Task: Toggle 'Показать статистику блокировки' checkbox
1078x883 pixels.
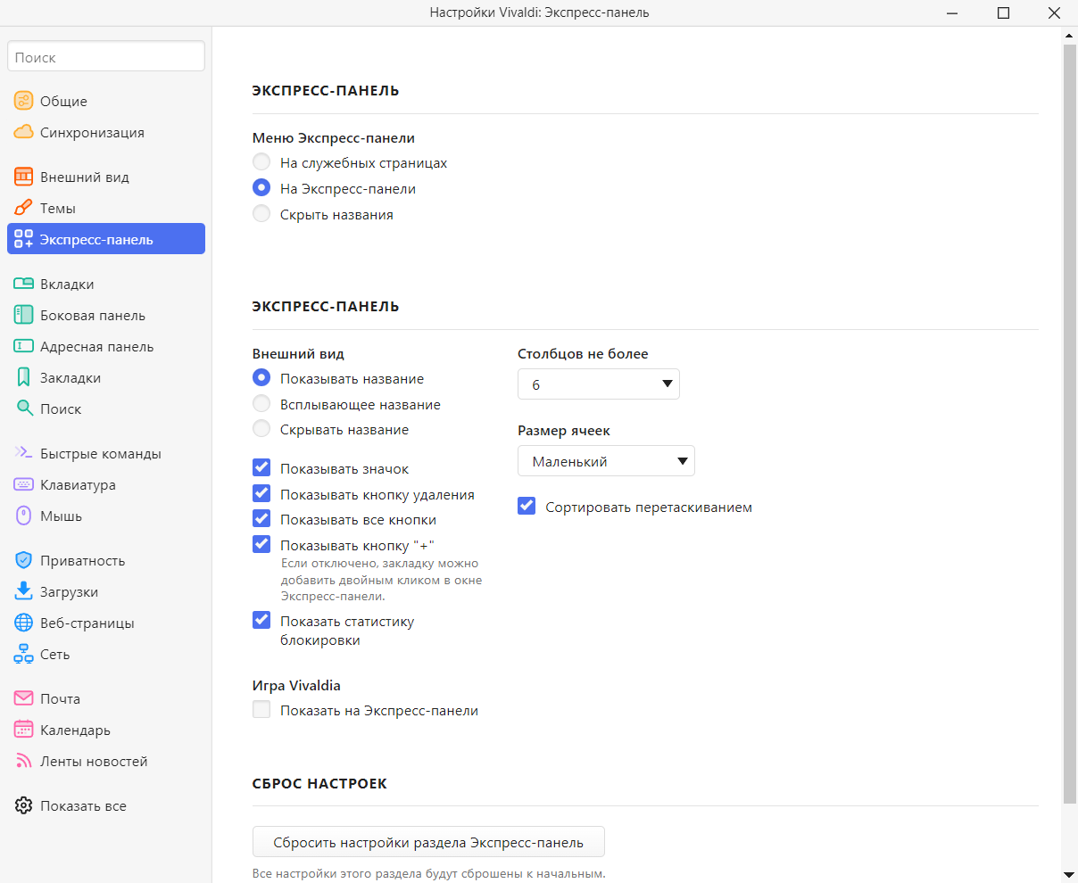Action: click(x=261, y=620)
